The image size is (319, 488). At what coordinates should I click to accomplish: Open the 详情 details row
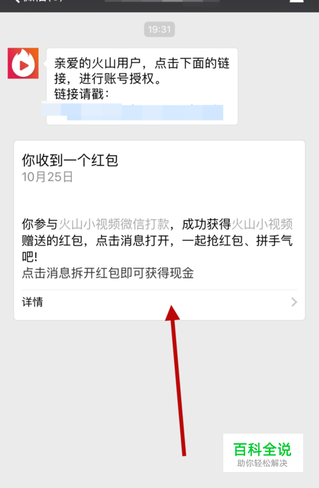[x=159, y=302]
